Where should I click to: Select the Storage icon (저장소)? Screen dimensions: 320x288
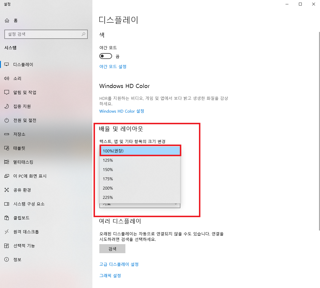tap(7, 134)
